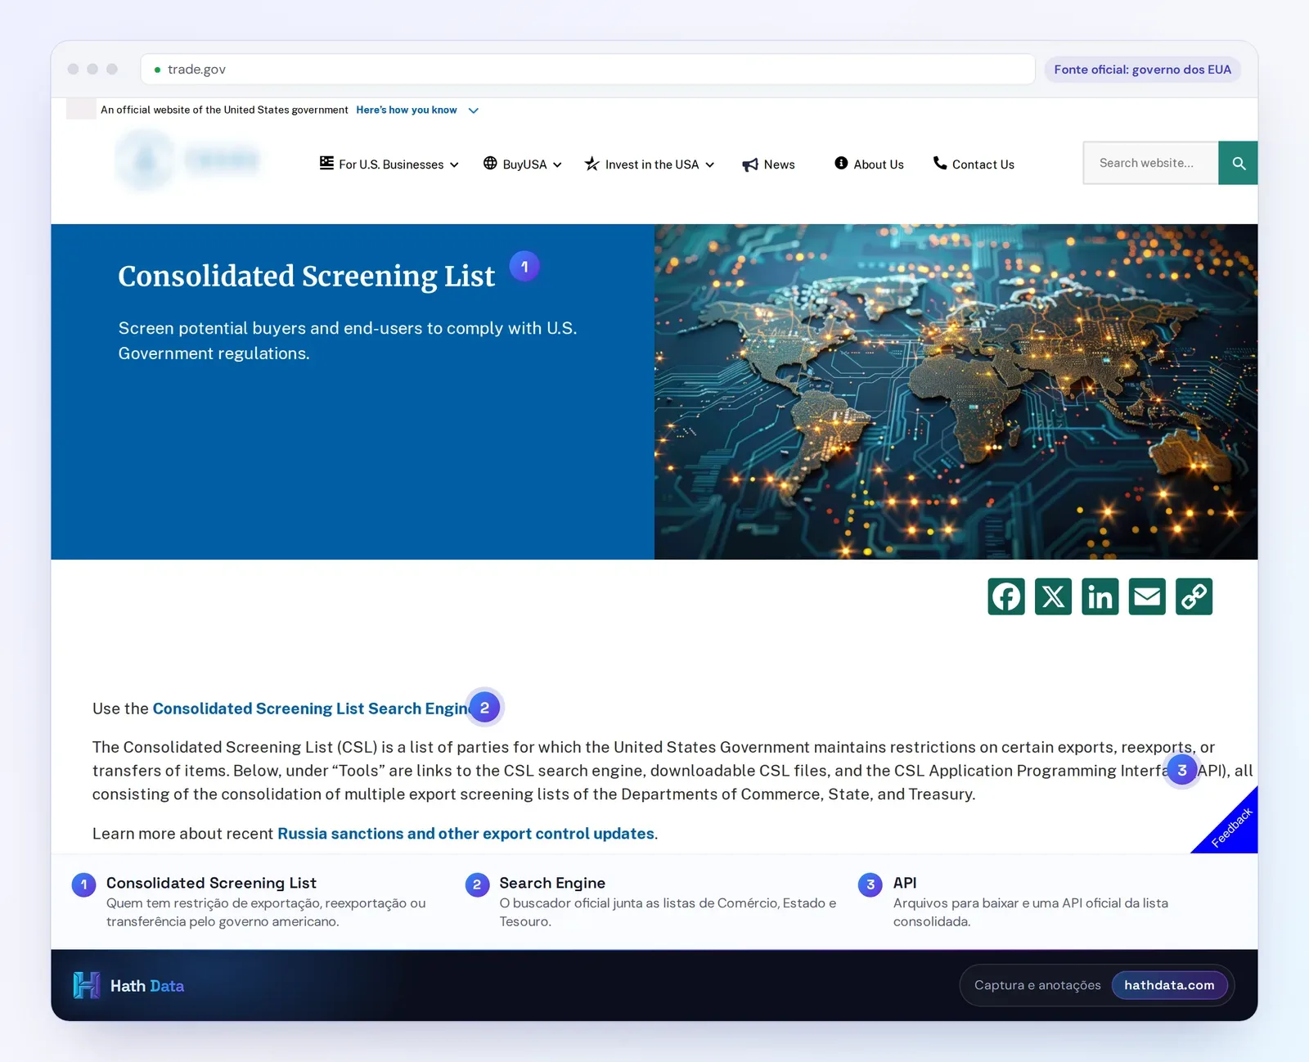
Task: Click the hathdata.com button
Action: coord(1169,985)
